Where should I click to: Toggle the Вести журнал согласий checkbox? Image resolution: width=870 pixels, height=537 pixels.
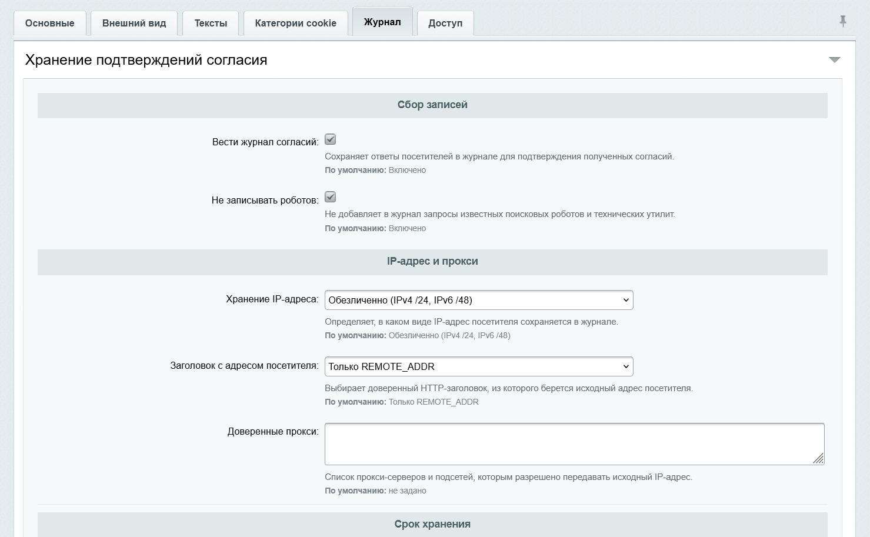pyautogui.click(x=331, y=139)
